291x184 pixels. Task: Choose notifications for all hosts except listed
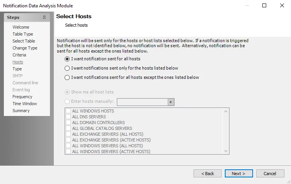coord(67,77)
